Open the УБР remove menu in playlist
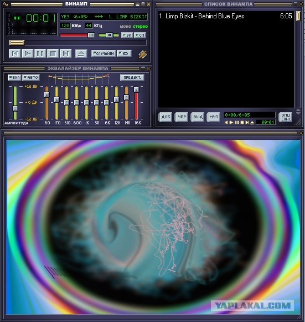The height and width of the screenshot is (322, 305). 182,117
